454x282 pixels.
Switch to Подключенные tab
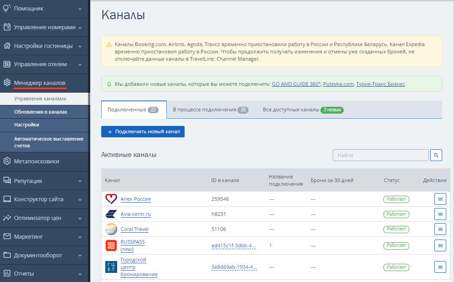134,110
